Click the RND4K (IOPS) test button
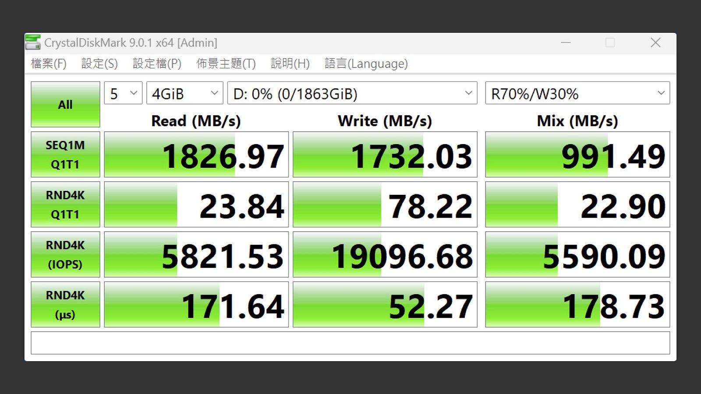 coord(65,254)
